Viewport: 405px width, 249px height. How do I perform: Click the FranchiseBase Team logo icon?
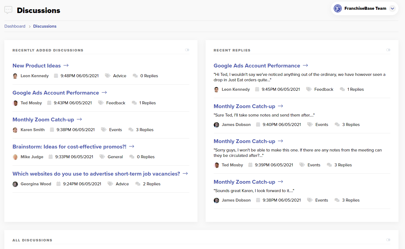tap(338, 8)
